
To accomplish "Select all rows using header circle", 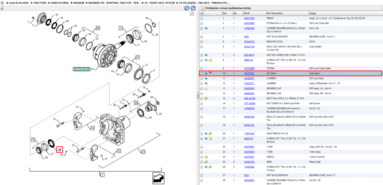I will pos(201,13).
